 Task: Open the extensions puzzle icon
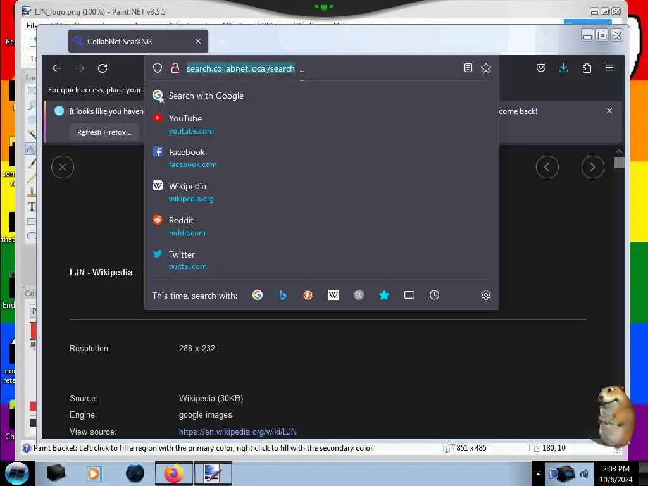click(x=587, y=68)
